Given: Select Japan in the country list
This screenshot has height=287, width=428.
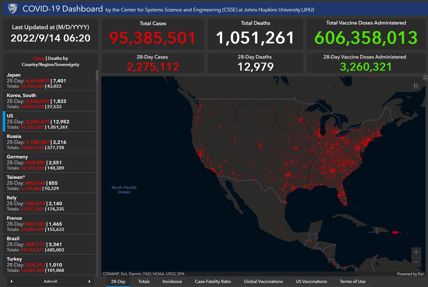Looking at the screenshot, I should tap(50, 81).
